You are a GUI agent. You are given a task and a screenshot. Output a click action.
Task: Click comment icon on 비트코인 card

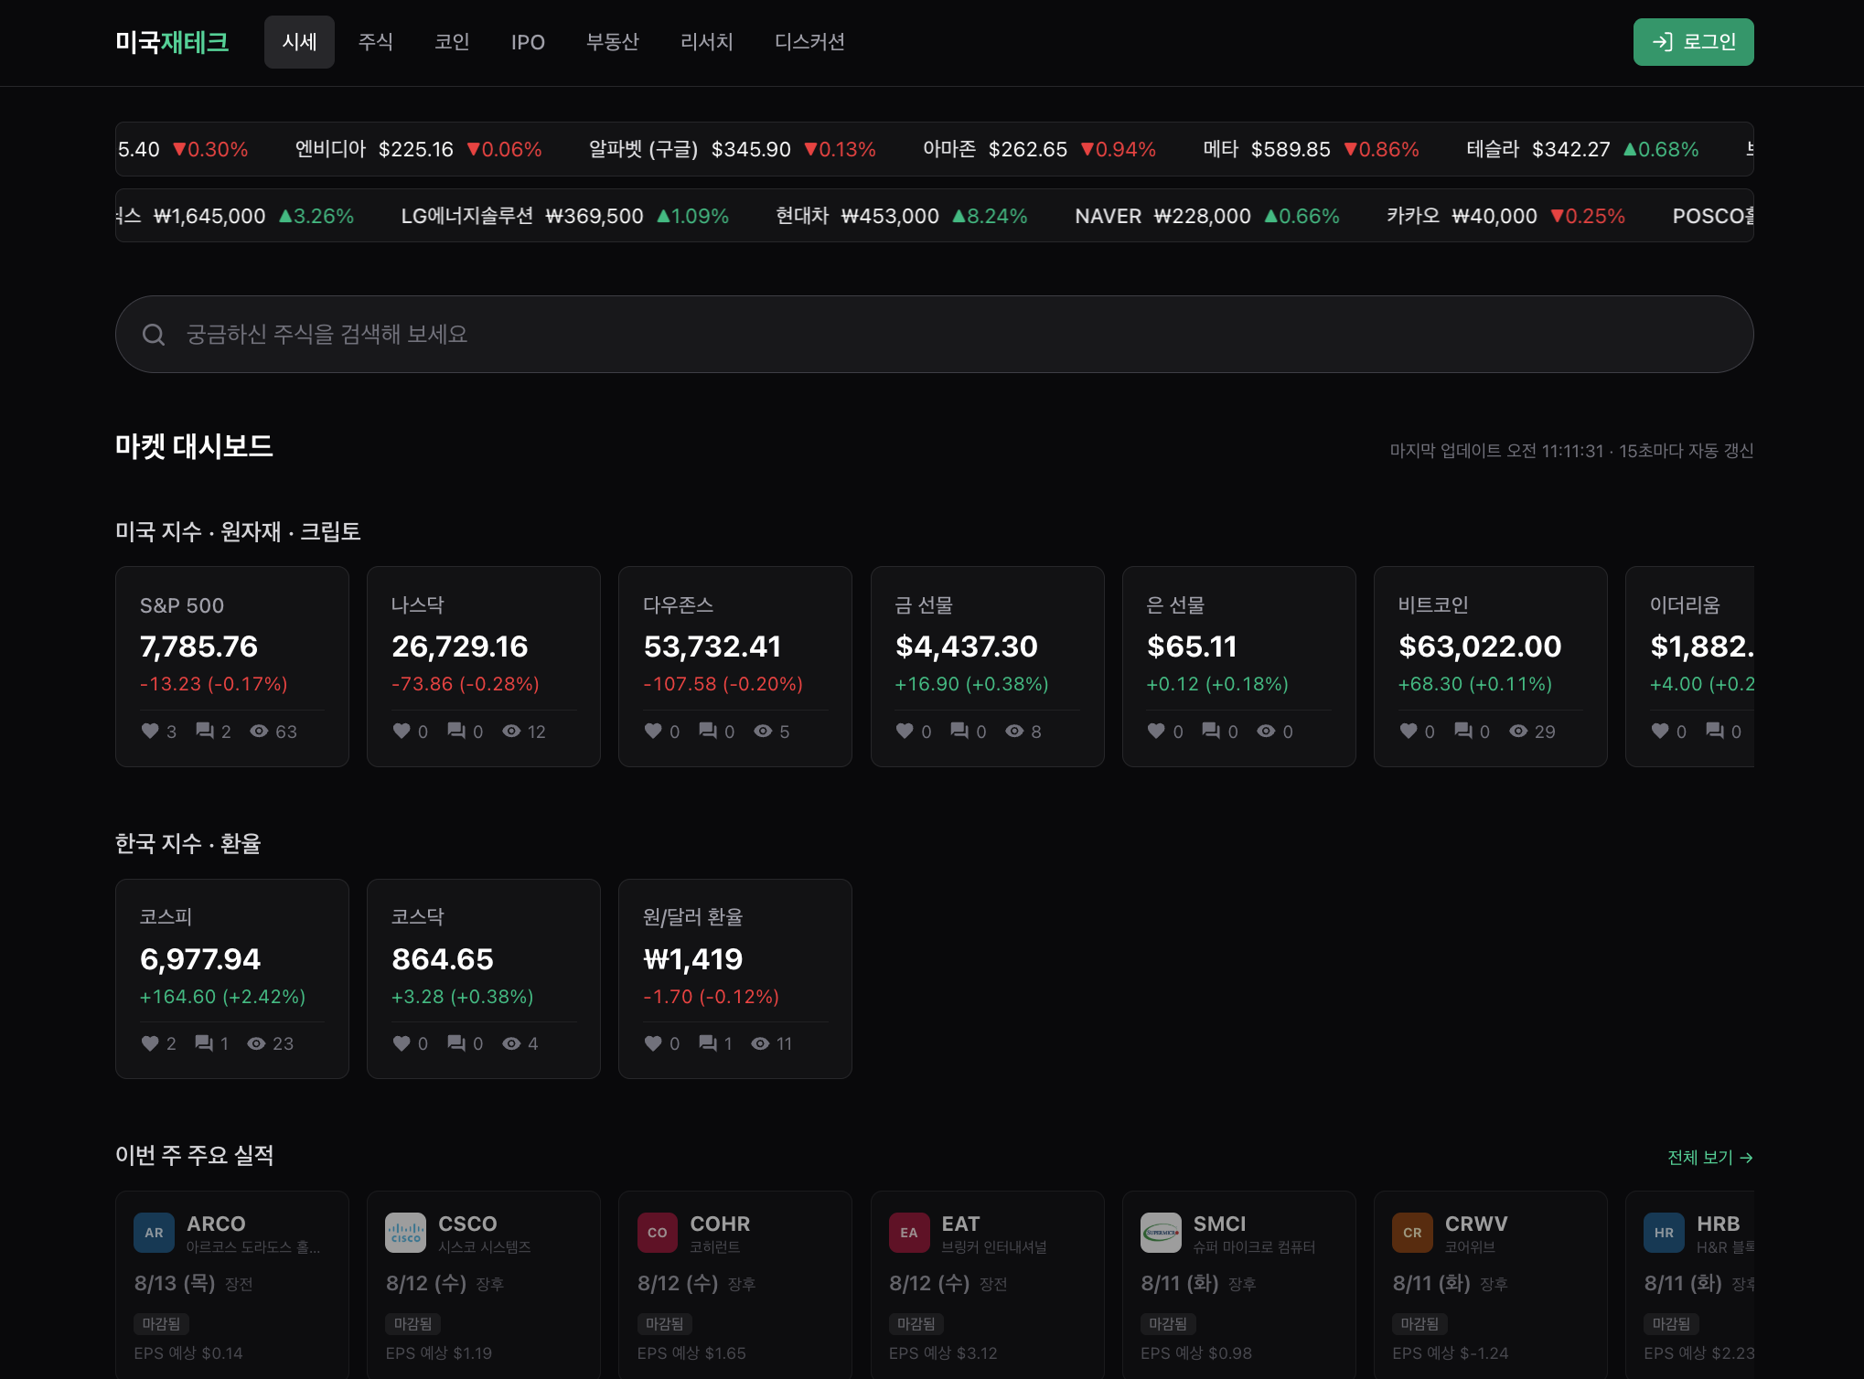click(x=1463, y=731)
